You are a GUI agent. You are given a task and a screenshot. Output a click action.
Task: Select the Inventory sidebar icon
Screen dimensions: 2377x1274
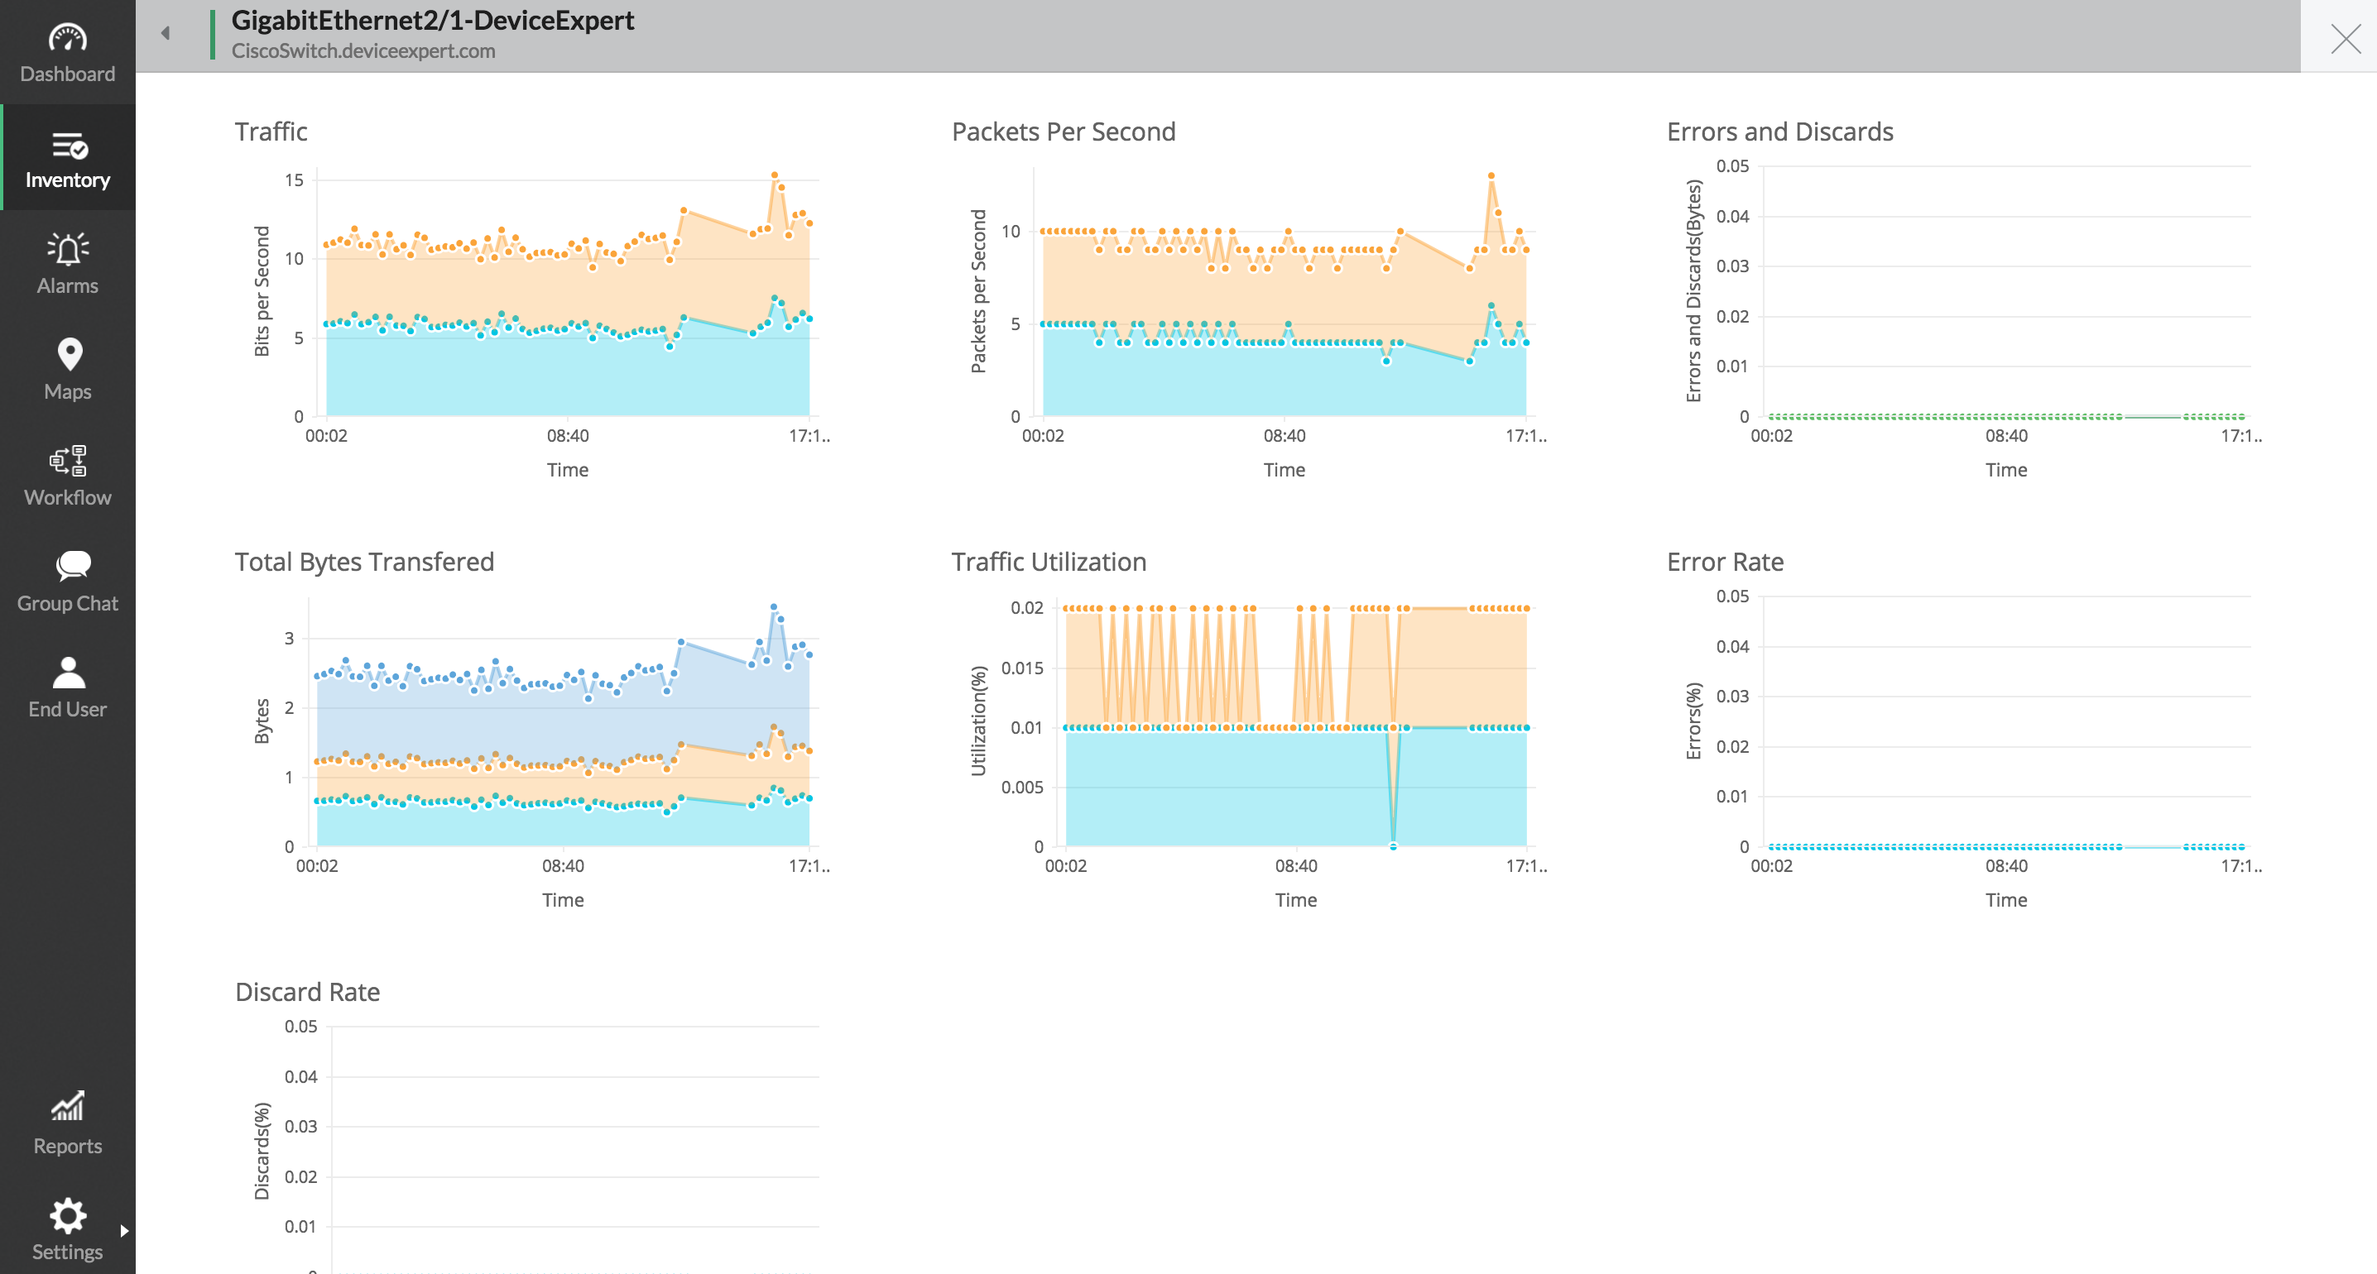click(x=67, y=146)
